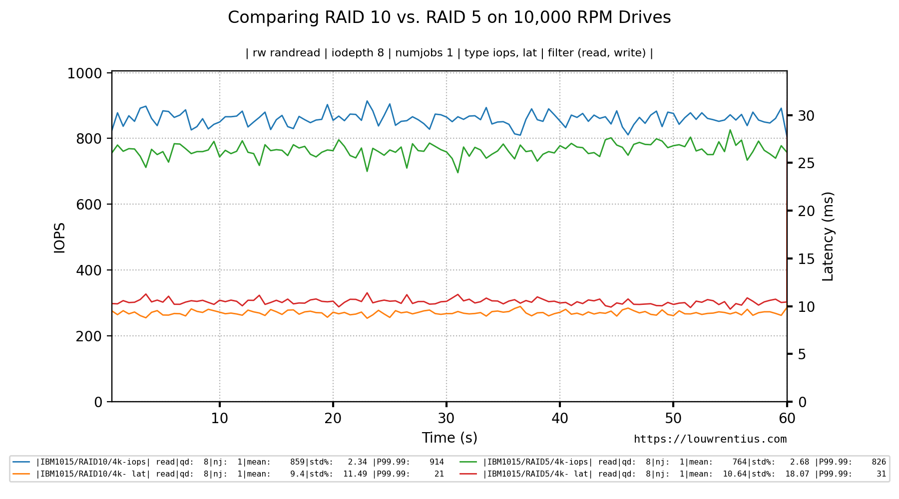Click the 200 tick on the IOPS axis
The width and height of the screenshot is (899, 499).
click(89, 336)
